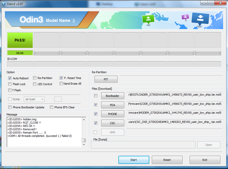This screenshot has width=228, height=169.
Task: Turn on LED Control option
Action: click(35, 84)
